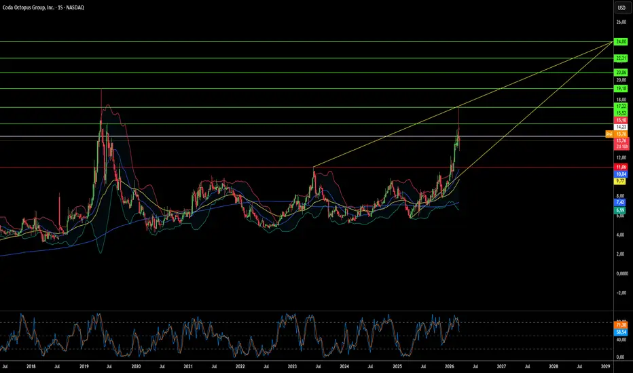The height and width of the screenshot is (373, 633).
Task: Click the Coda Octopus Group chart title
Action: [x=43, y=7]
